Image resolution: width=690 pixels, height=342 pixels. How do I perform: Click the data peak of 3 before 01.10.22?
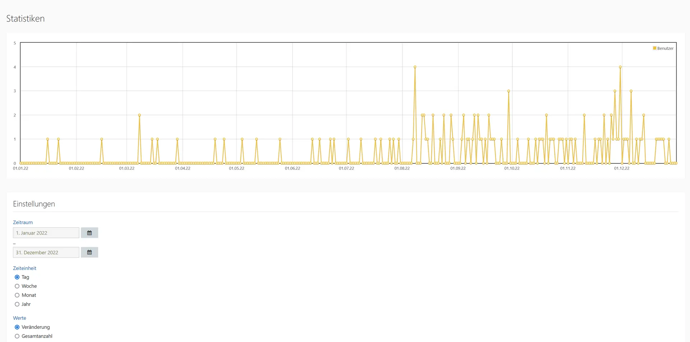(x=509, y=91)
